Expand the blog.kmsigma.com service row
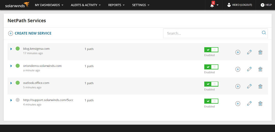The width and height of the screenshot is (275, 132). tap(11, 49)
